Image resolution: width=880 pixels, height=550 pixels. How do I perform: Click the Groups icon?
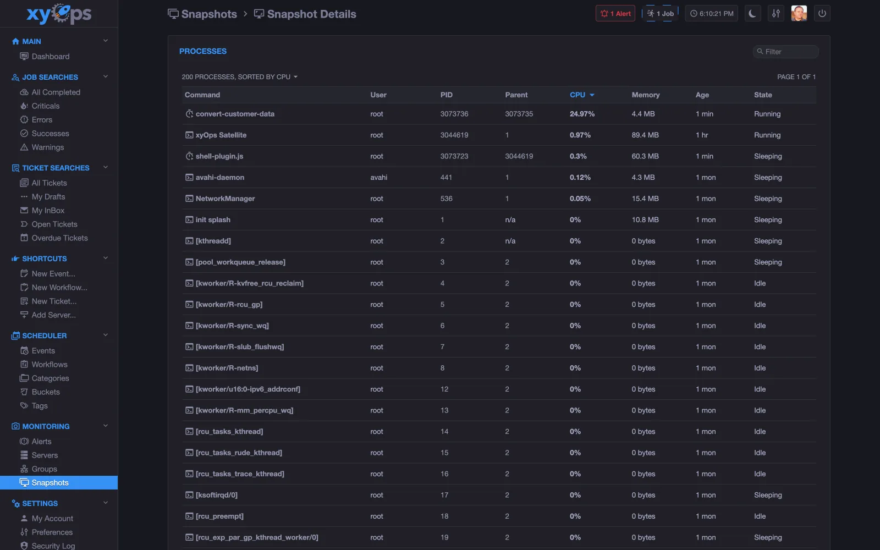(x=24, y=469)
